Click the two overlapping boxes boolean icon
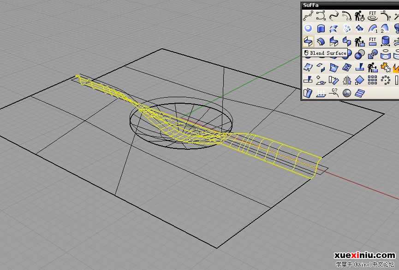The height and width of the screenshot is (270, 399). (372, 54)
